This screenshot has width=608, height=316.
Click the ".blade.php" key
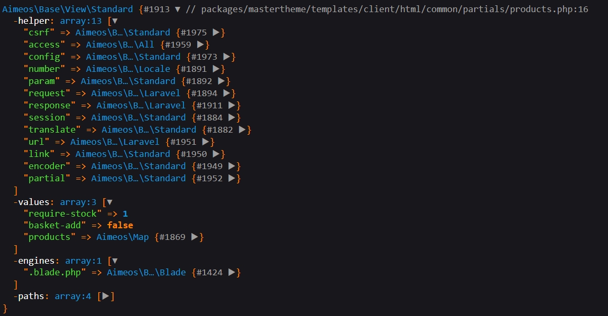point(54,273)
